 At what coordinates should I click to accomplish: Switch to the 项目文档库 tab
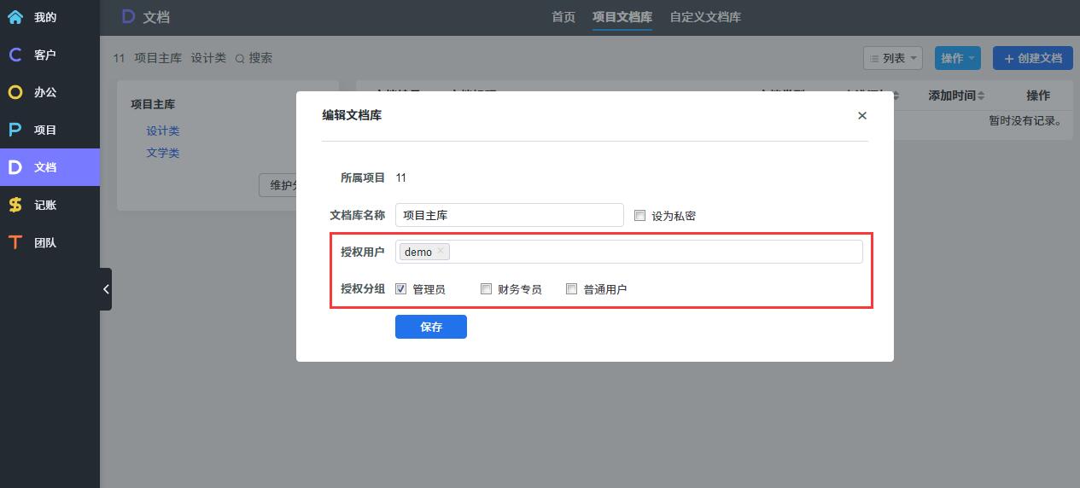point(622,17)
